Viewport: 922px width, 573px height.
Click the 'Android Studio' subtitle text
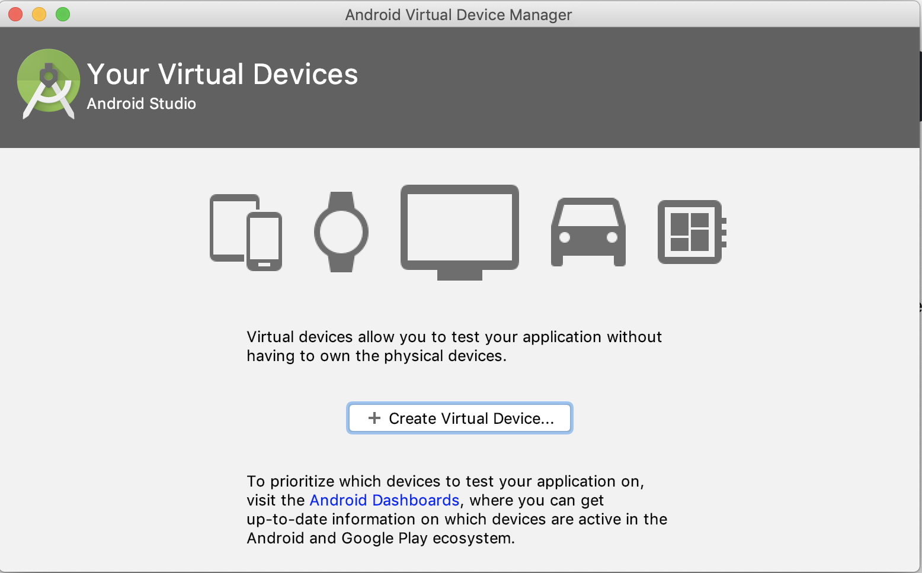point(141,104)
